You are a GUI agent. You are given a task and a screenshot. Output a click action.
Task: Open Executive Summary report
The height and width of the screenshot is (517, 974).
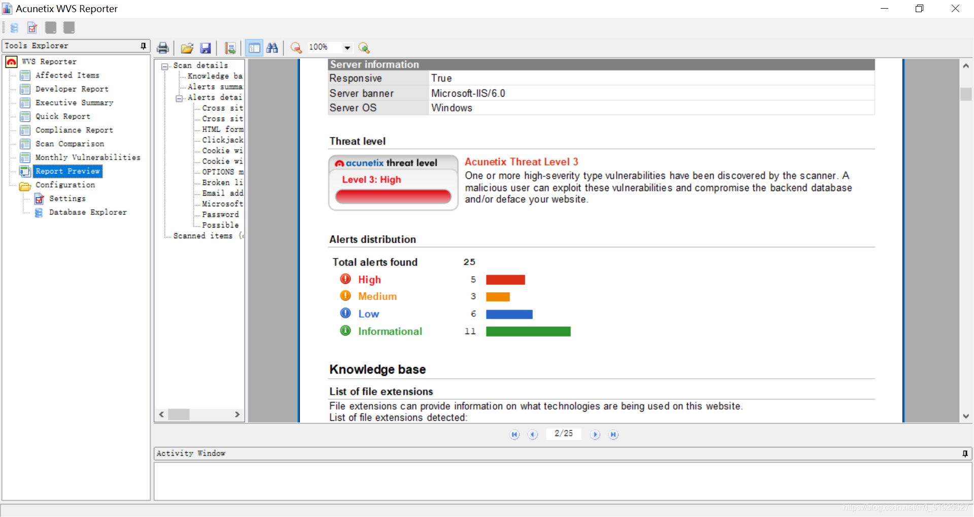pos(75,103)
